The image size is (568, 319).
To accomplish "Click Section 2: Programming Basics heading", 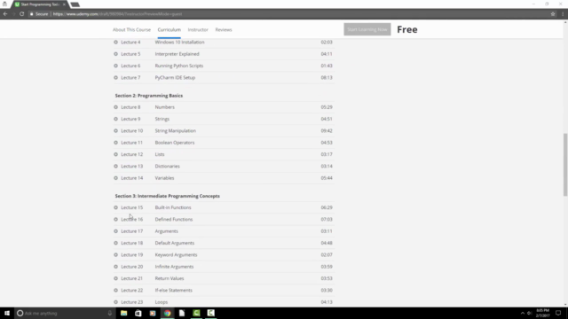I will click(x=149, y=96).
